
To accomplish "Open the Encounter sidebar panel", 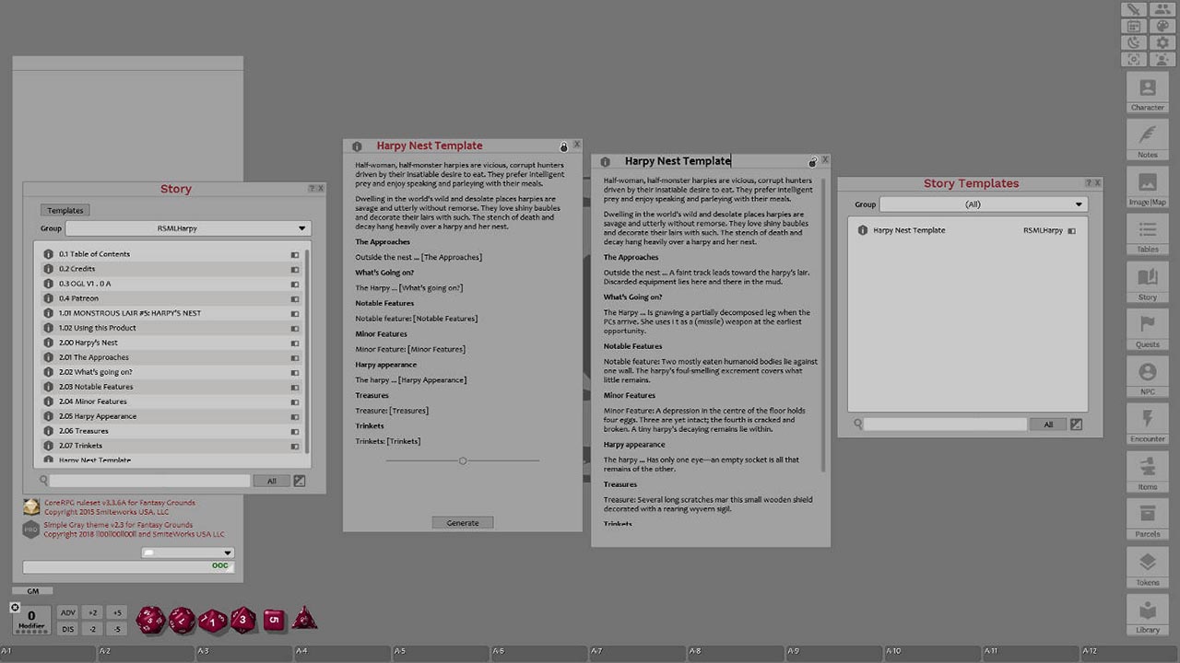I will [1147, 425].
